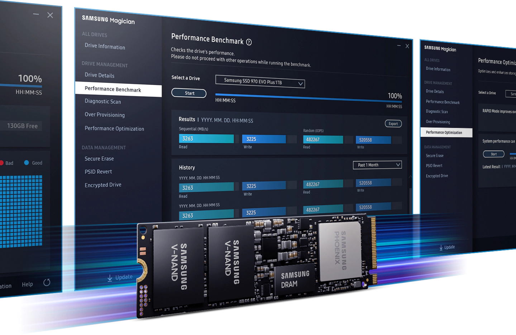Click the Performance Benchmark help question-mark icon
Image resolution: width=516 pixels, height=335 pixels.
click(x=249, y=42)
